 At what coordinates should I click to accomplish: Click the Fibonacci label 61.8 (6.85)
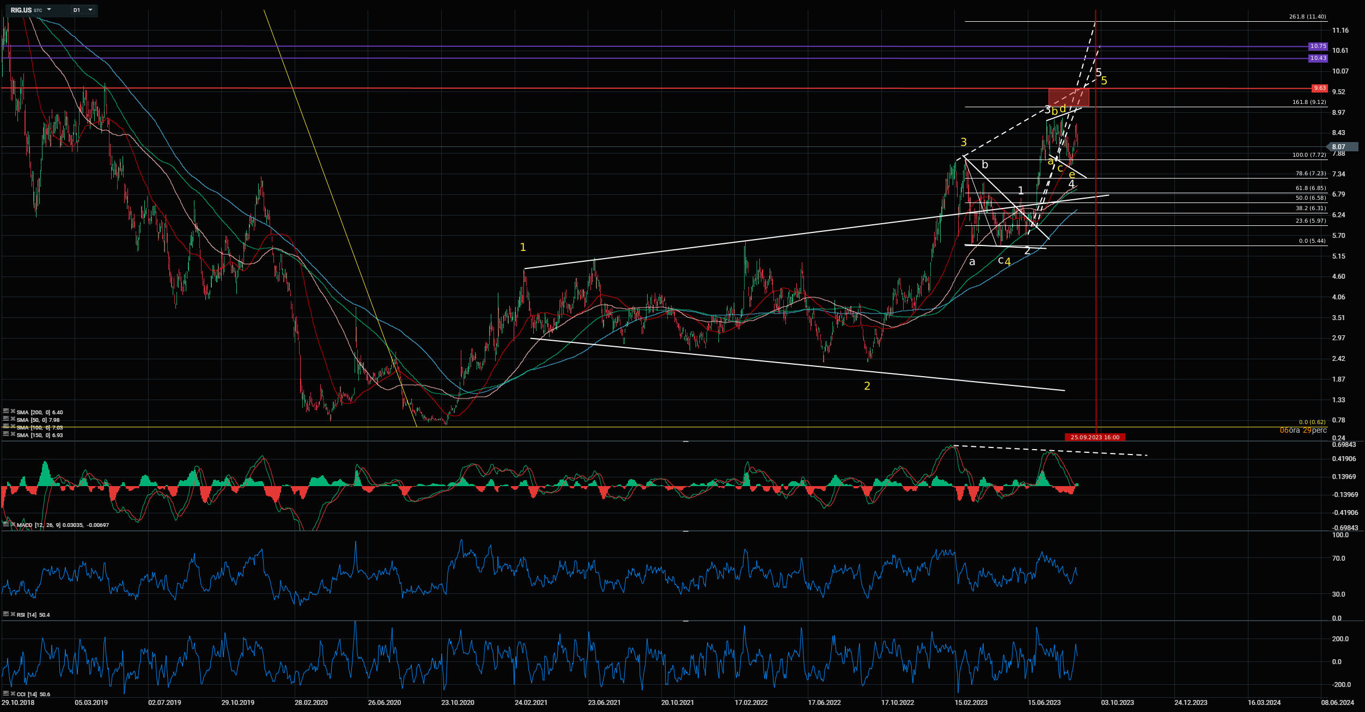[1311, 188]
